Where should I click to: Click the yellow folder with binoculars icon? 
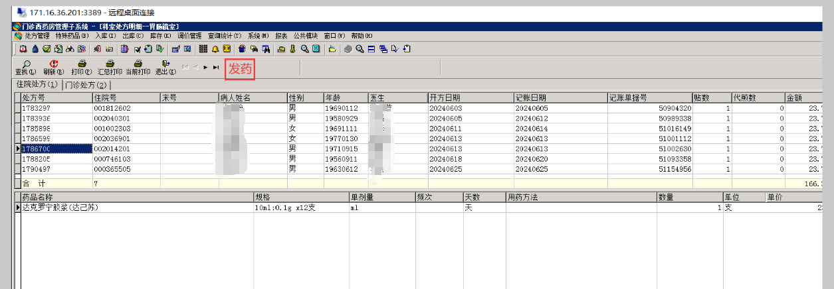click(253, 49)
